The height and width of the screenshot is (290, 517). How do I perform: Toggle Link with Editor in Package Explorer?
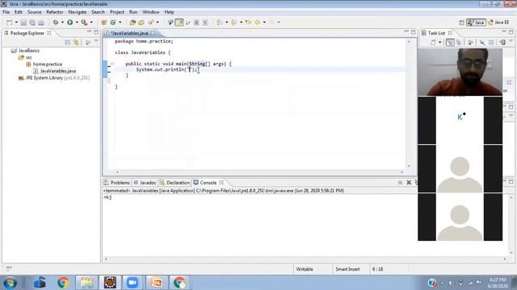pyautogui.click(x=76, y=43)
